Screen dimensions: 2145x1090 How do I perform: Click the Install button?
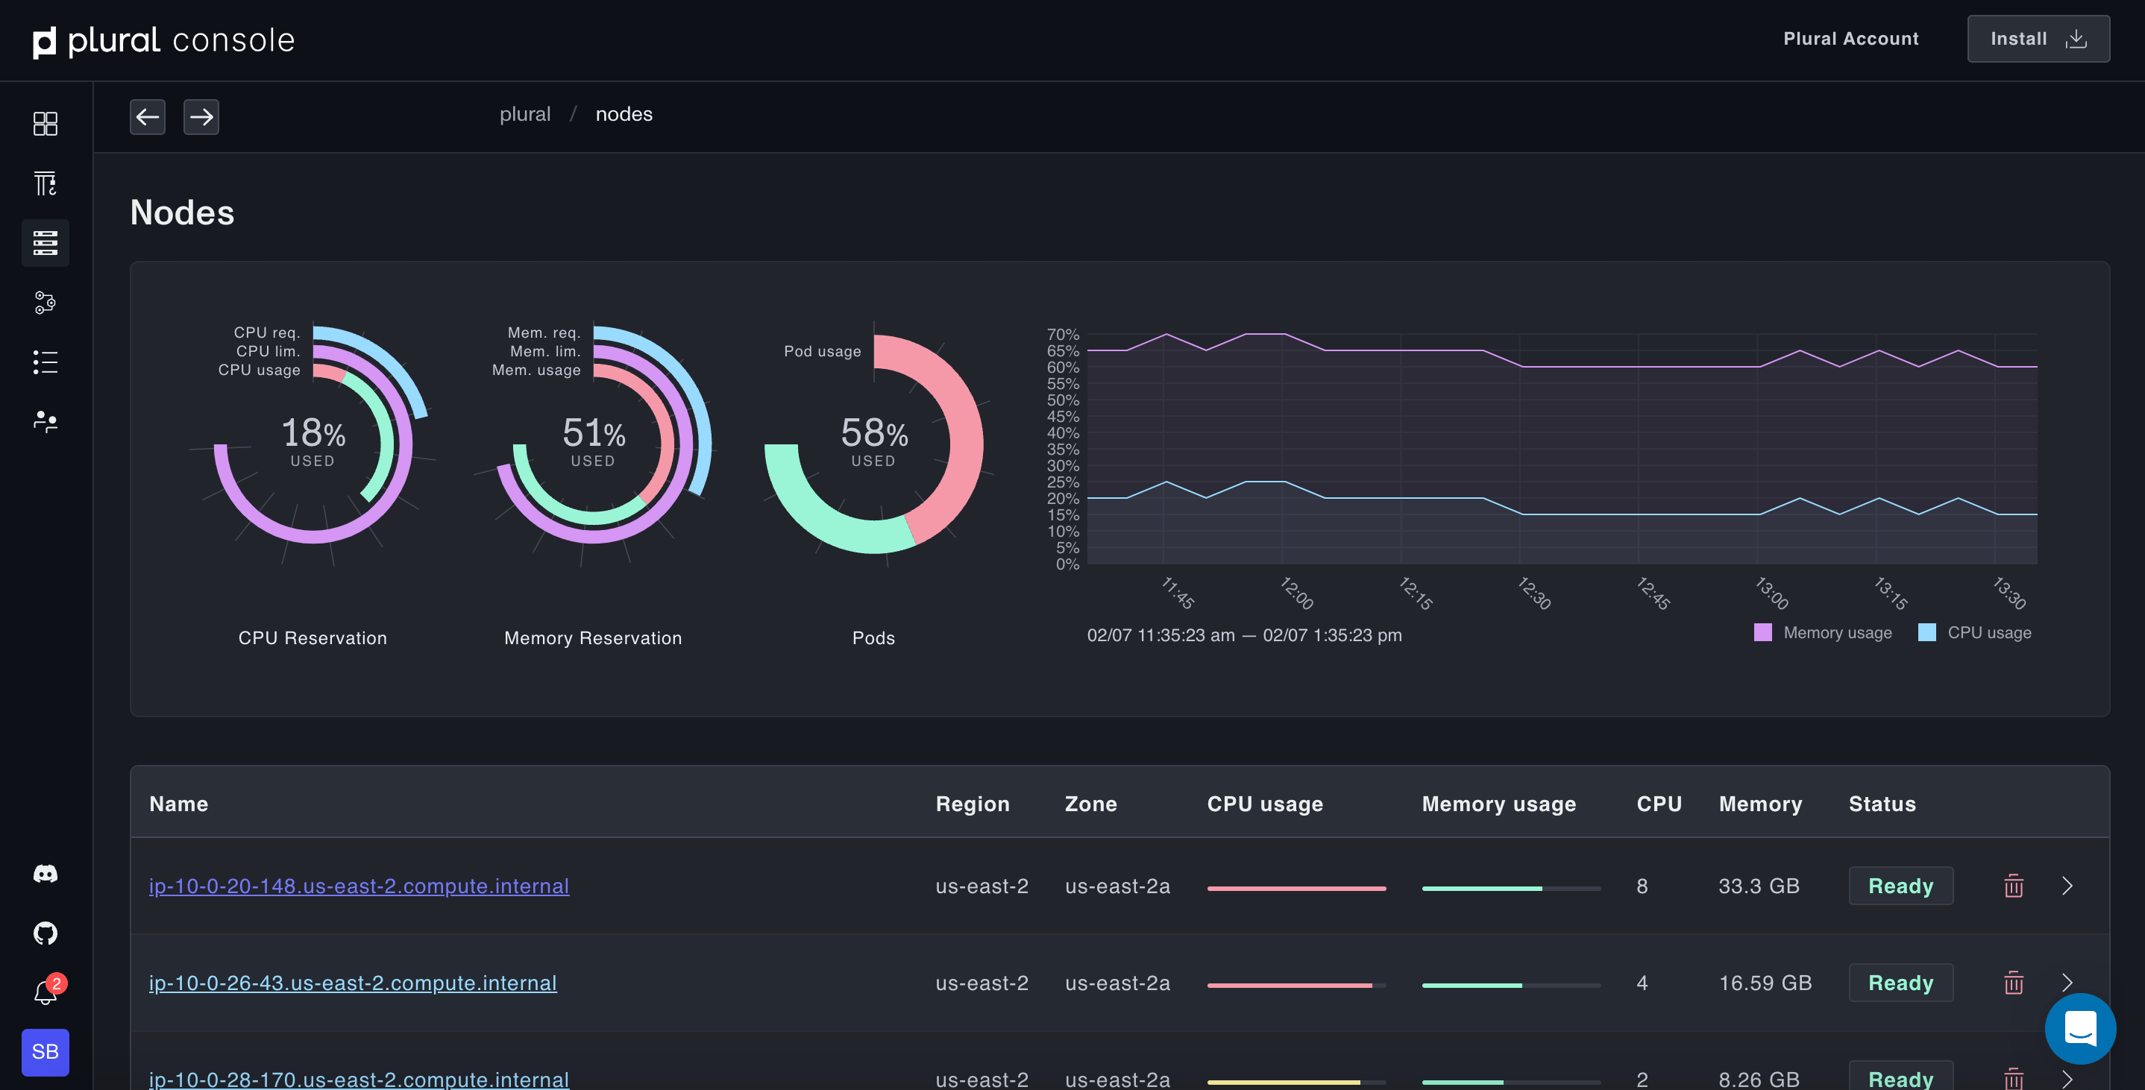[x=2038, y=38]
